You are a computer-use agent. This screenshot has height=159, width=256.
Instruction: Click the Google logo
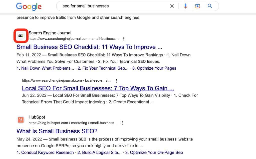[x=29, y=6]
